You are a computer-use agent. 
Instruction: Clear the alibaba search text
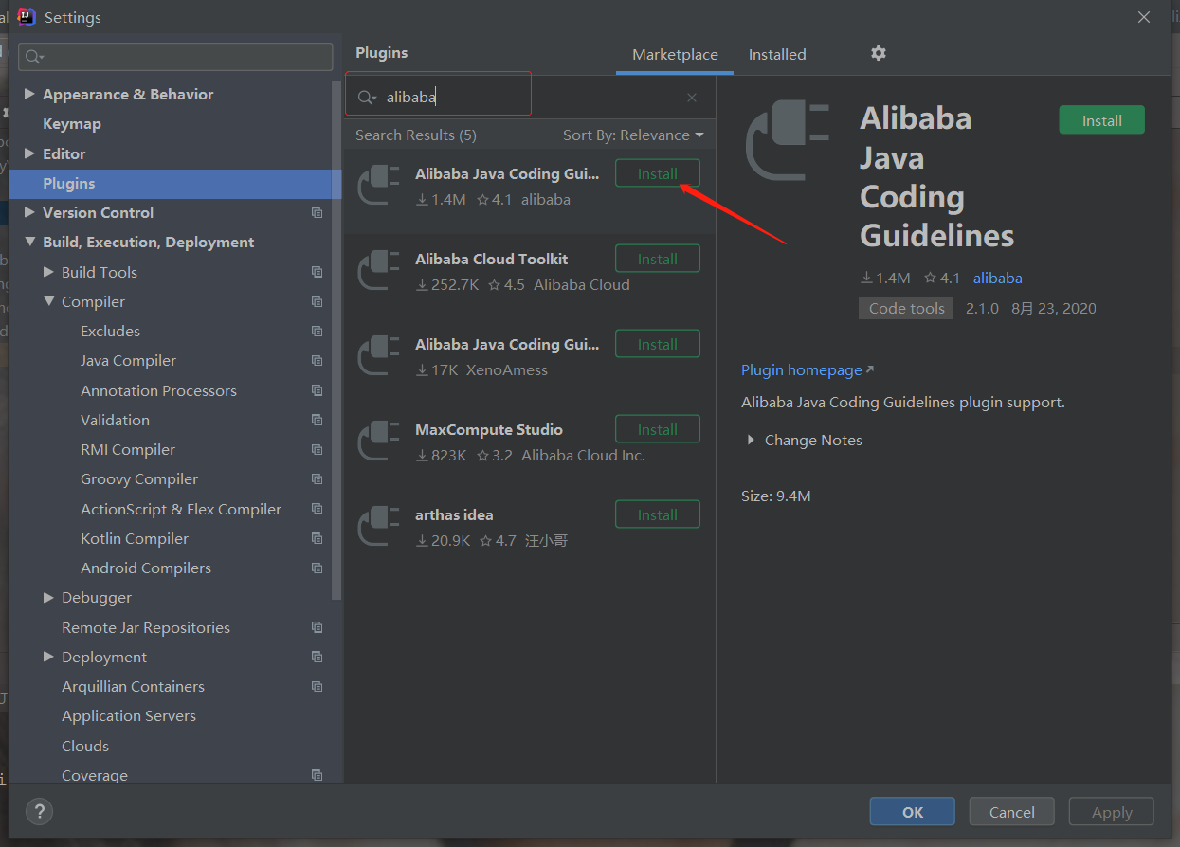coord(692,98)
